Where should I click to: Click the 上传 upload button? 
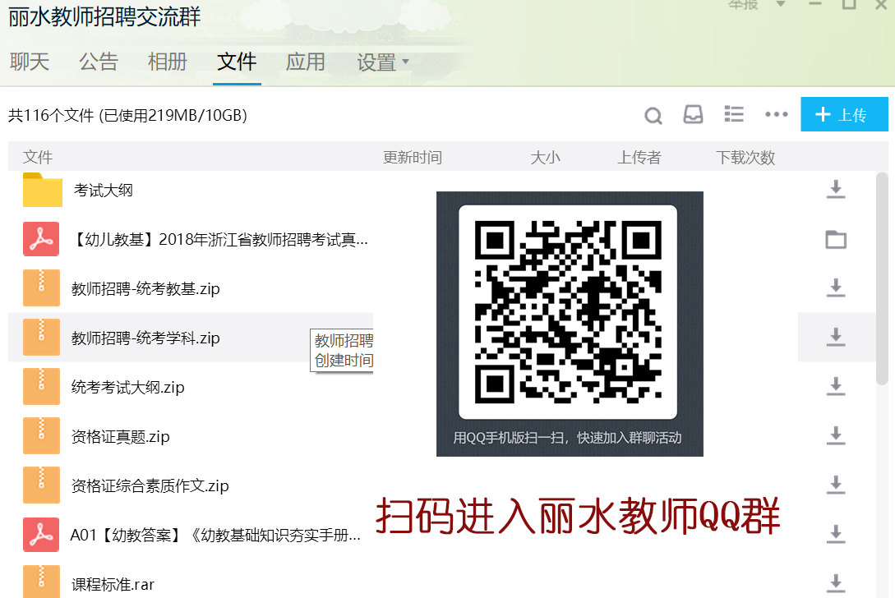844,115
